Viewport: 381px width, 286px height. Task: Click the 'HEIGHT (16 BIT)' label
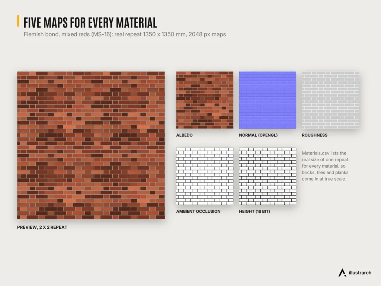click(x=254, y=212)
